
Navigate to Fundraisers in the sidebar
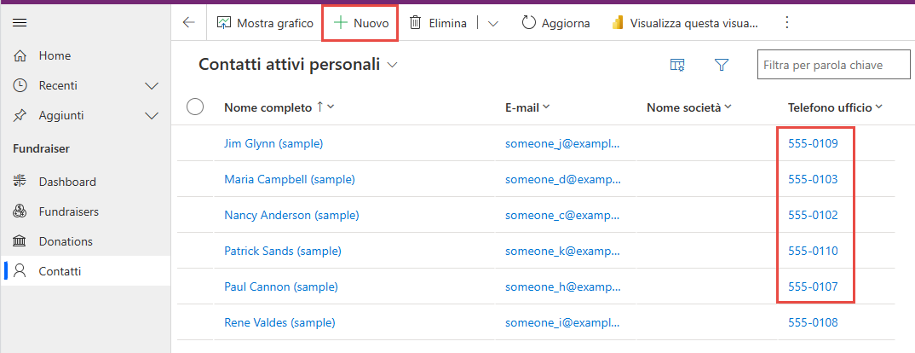(68, 211)
